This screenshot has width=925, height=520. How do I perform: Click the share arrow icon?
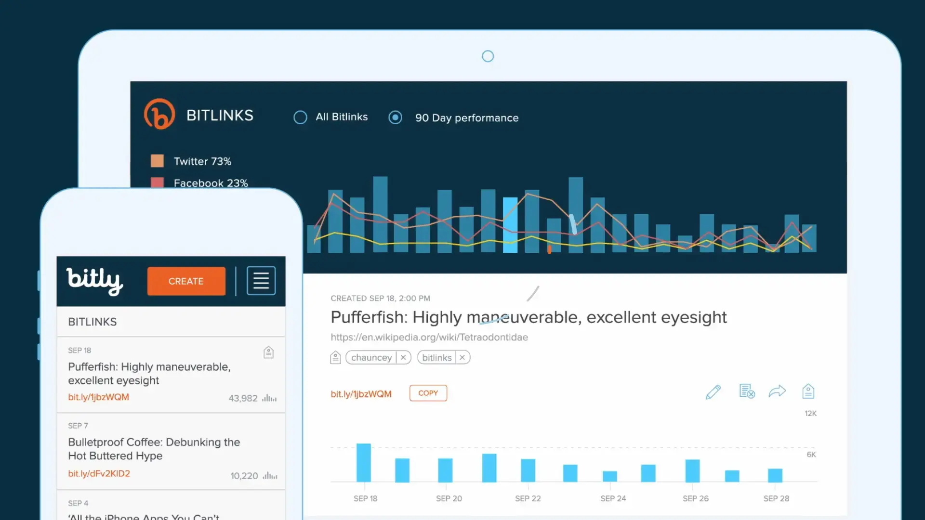tap(777, 391)
